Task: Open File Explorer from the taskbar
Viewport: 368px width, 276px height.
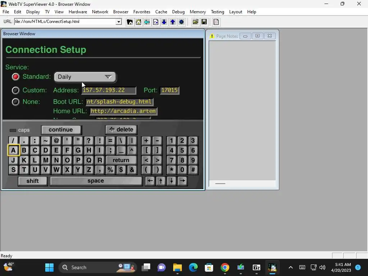Action: tap(178, 267)
